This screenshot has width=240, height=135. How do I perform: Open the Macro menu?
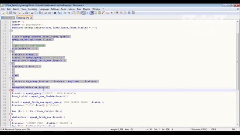point(72,9)
